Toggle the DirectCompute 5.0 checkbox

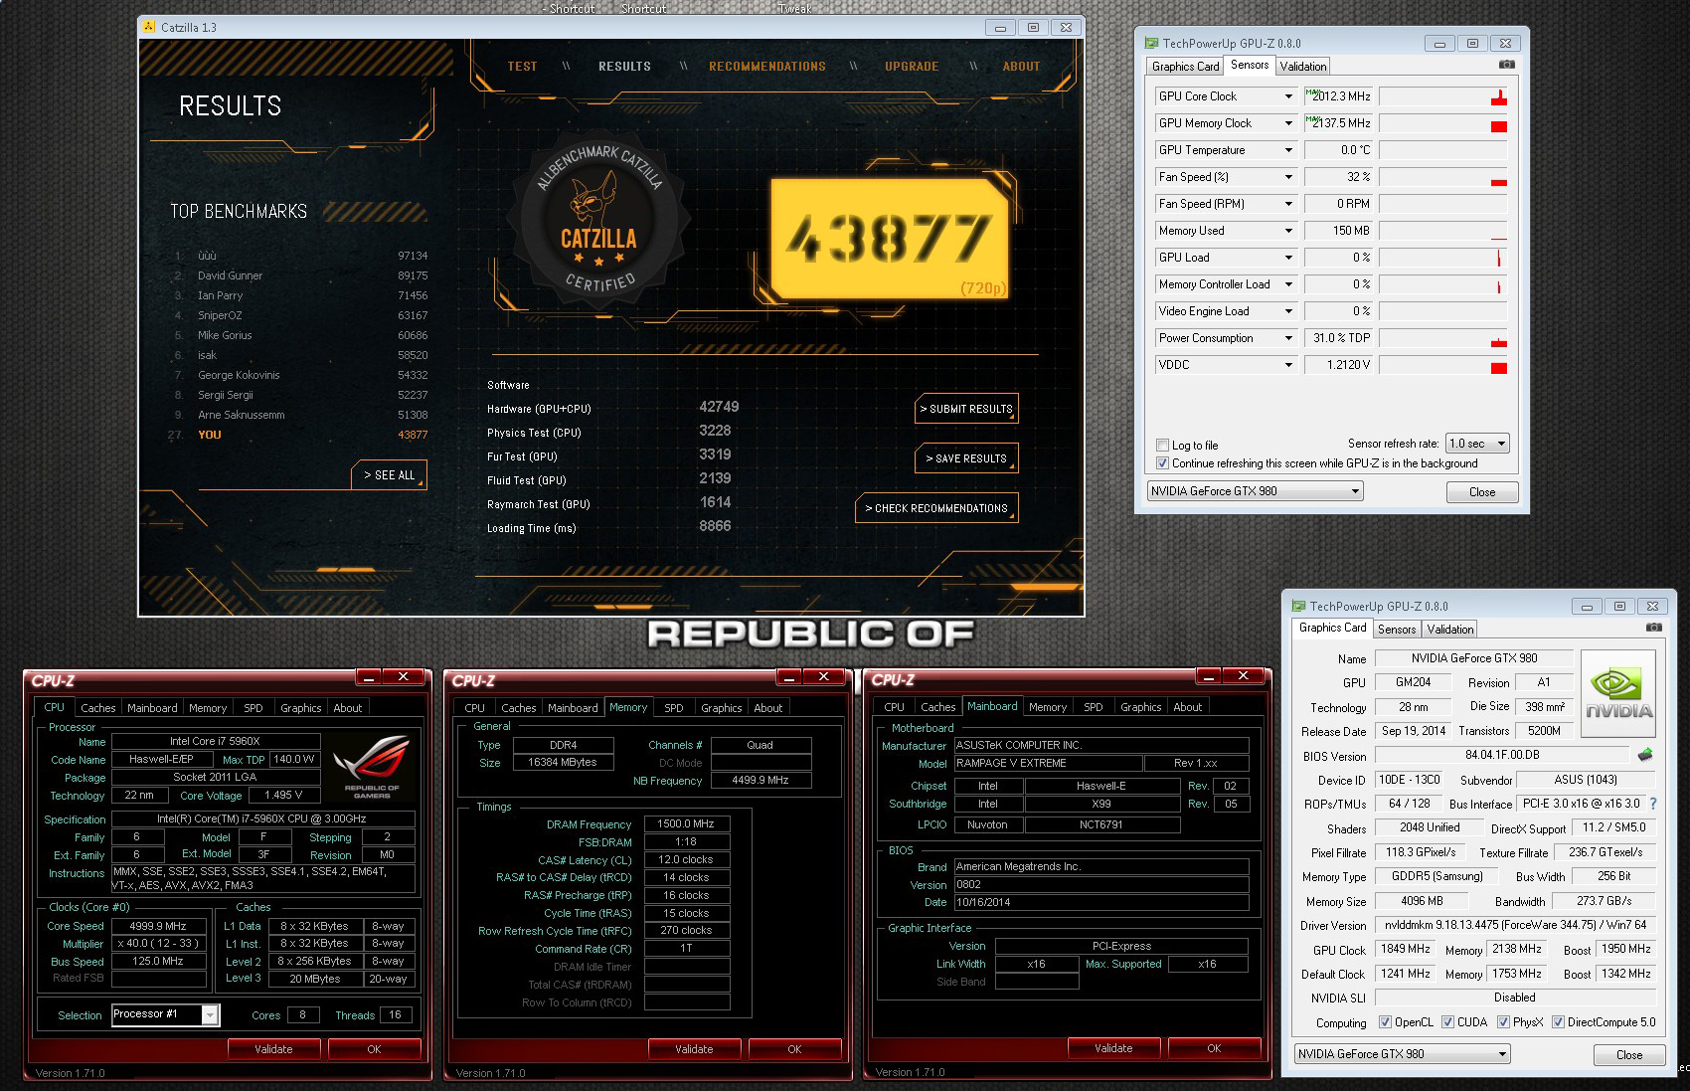1559,1021
